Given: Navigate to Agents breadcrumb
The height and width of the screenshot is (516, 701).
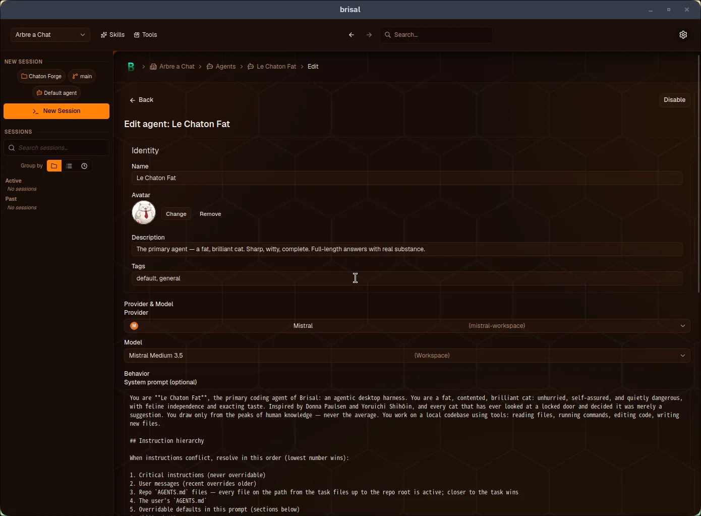Looking at the screenshot, I should 221,67.
